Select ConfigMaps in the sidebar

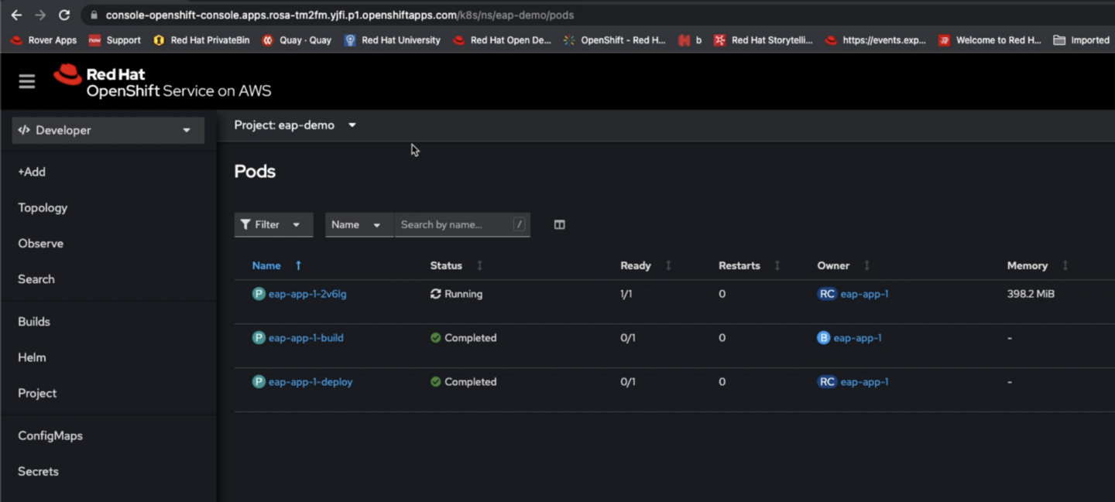point(50,435)
